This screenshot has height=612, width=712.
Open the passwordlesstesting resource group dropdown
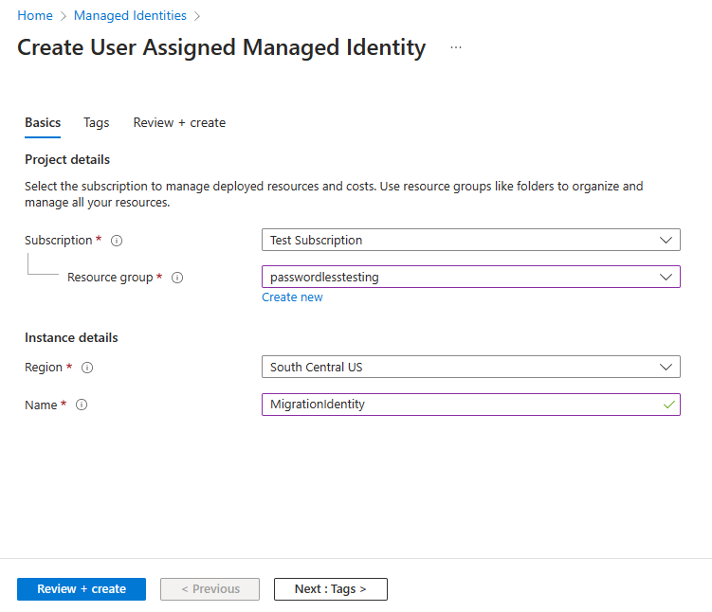470,278
